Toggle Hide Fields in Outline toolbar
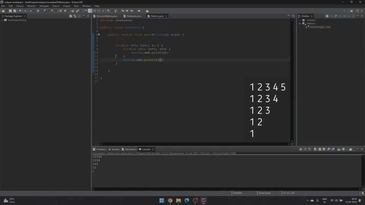 tap(336, 16)
